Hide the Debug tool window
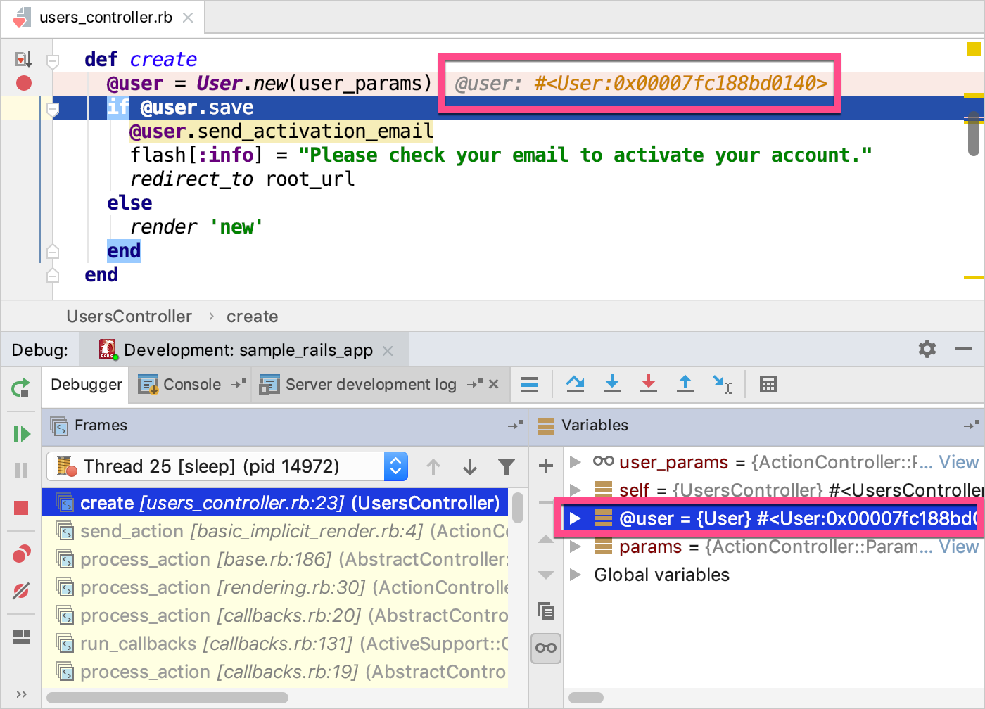985x709 pixels. [964, 349]
